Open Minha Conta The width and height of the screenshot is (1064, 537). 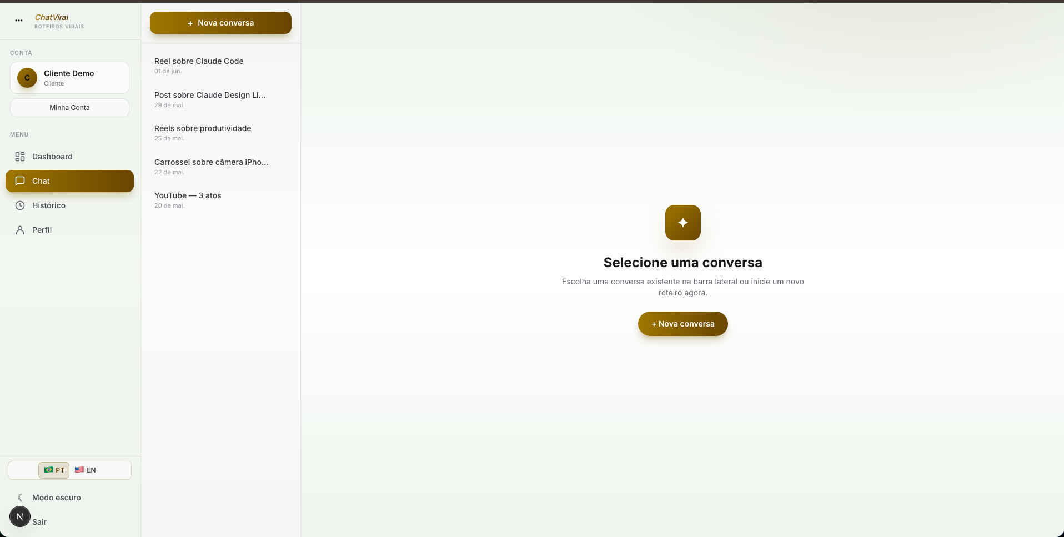(x=69, y=108)
